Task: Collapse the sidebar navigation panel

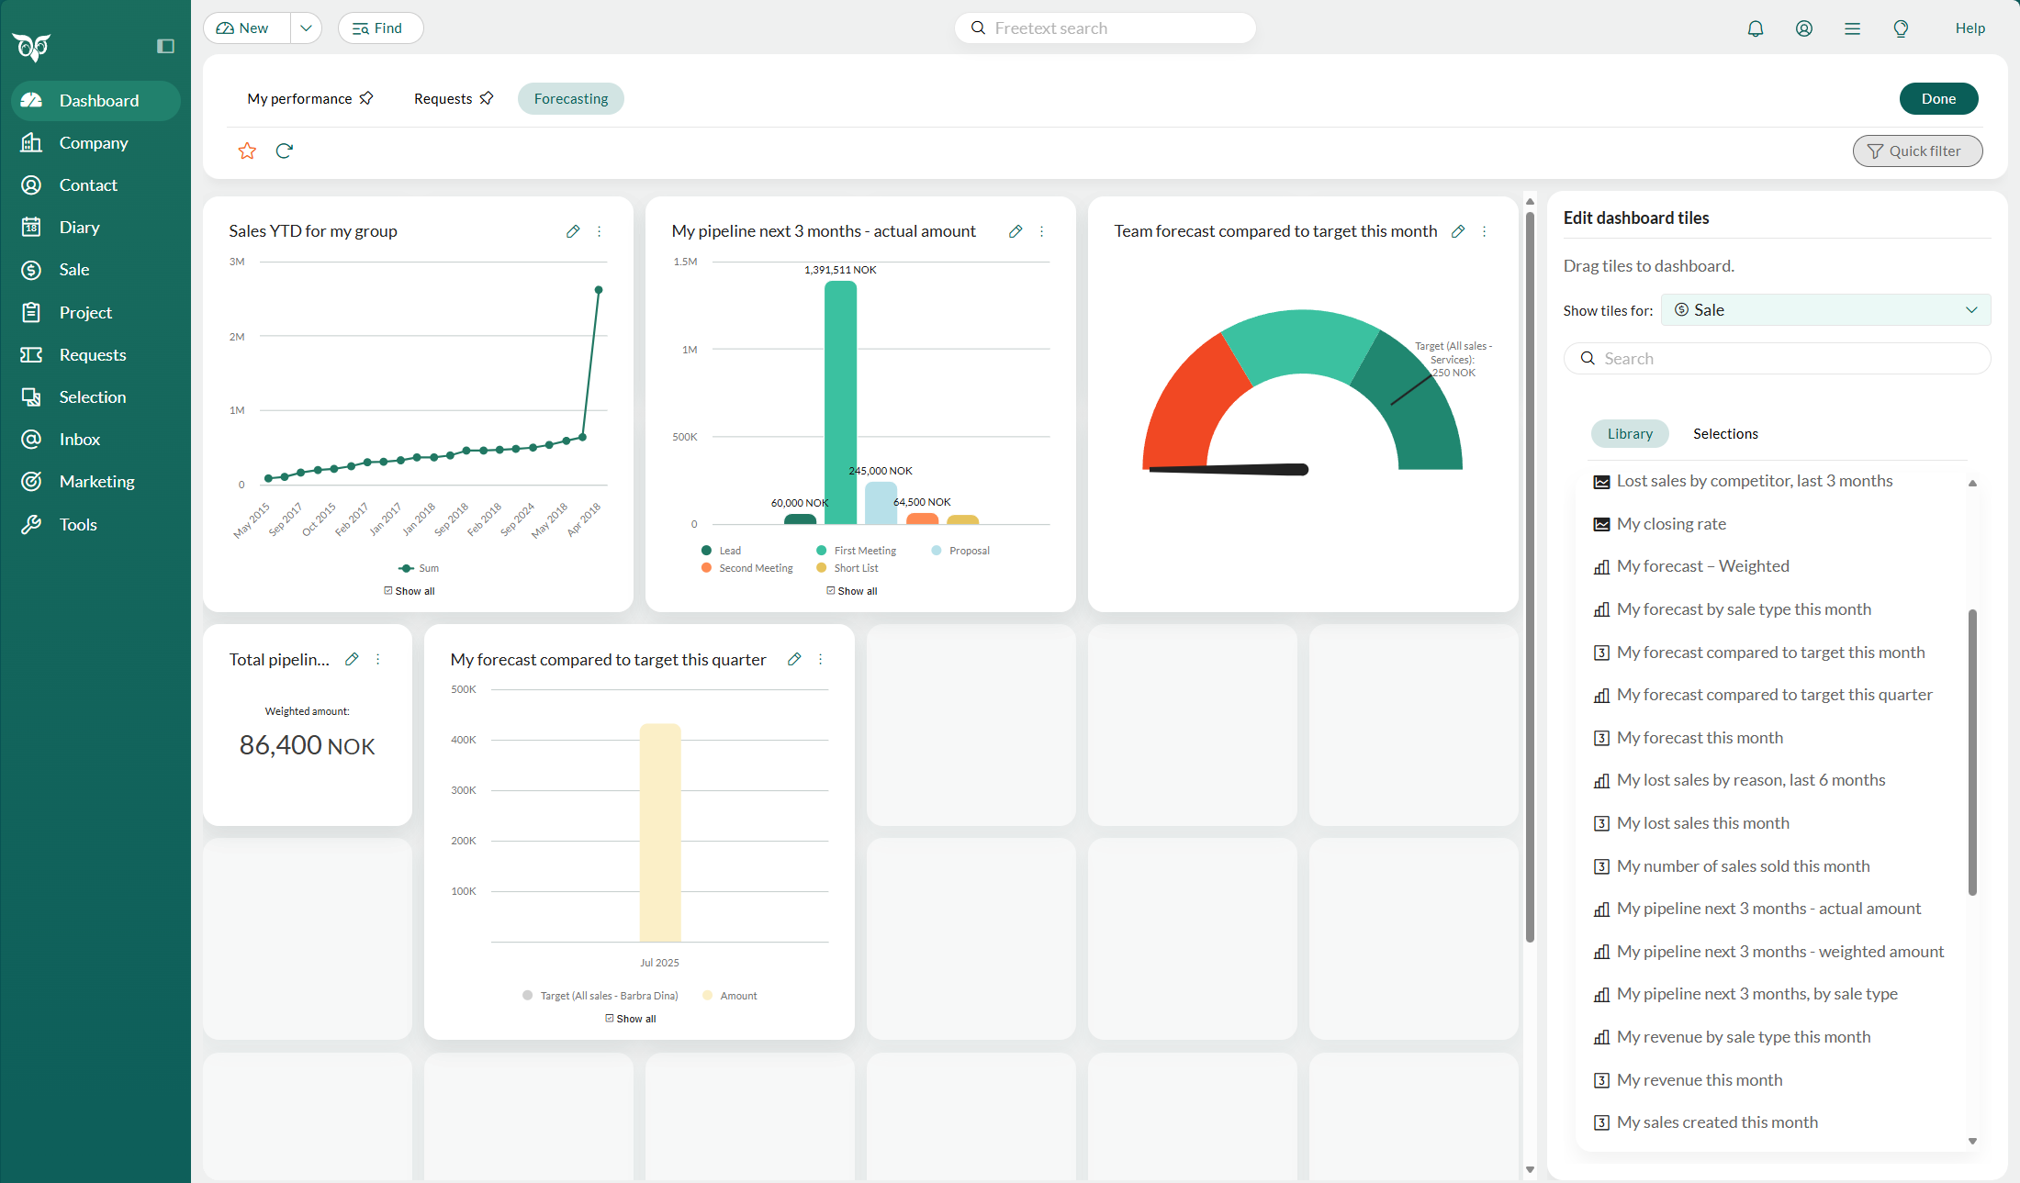Action: 165,46
